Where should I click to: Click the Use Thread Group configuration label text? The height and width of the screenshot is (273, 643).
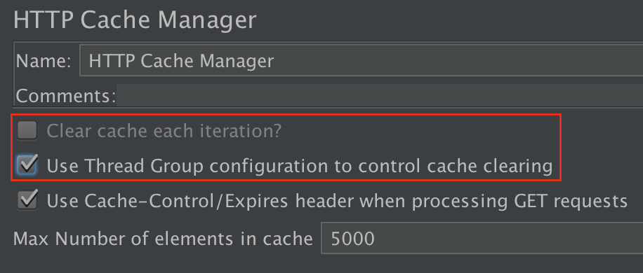click(299, 166)
